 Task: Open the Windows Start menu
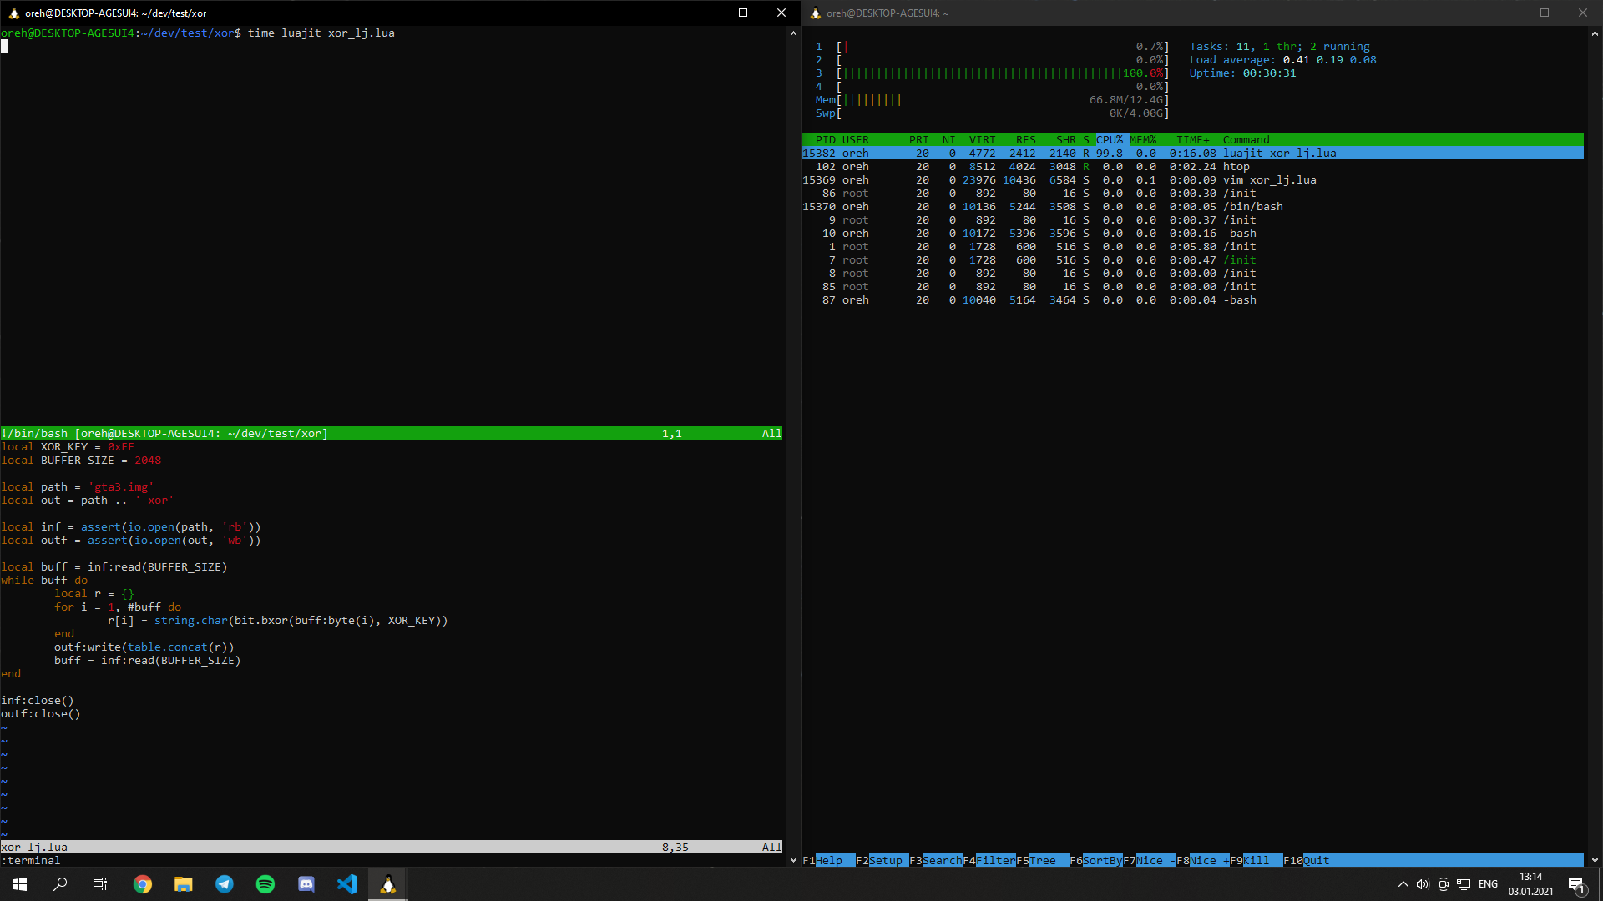[20, 884]
